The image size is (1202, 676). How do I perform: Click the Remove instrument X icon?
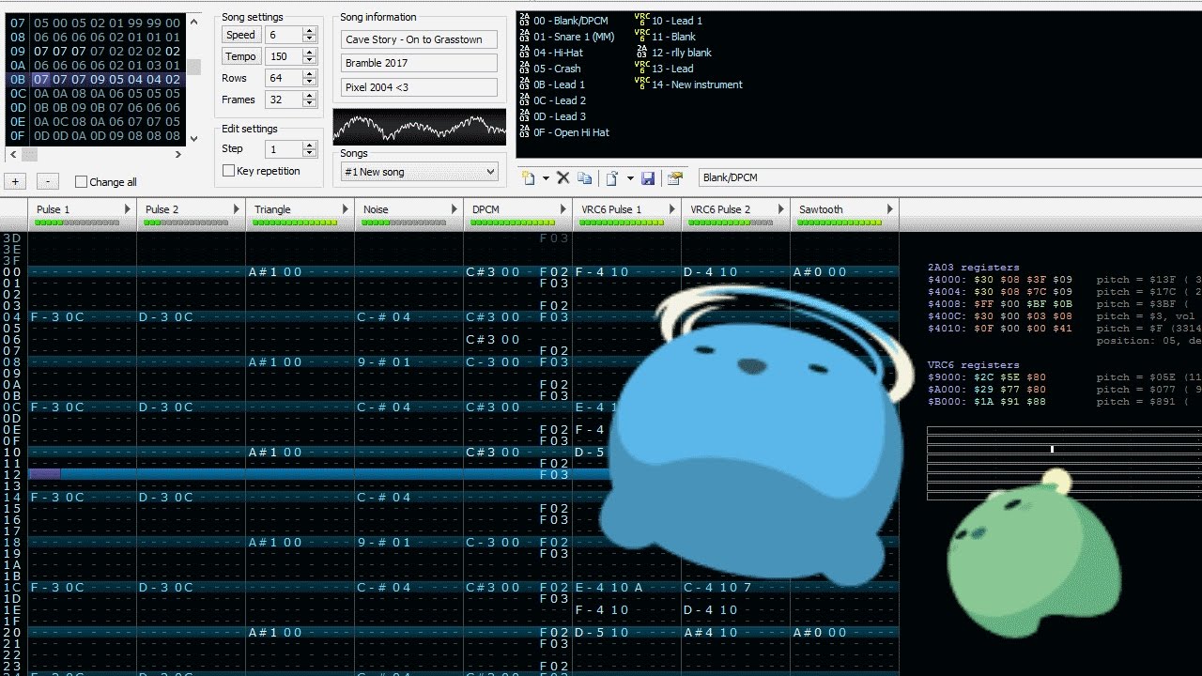coord(563,177)
